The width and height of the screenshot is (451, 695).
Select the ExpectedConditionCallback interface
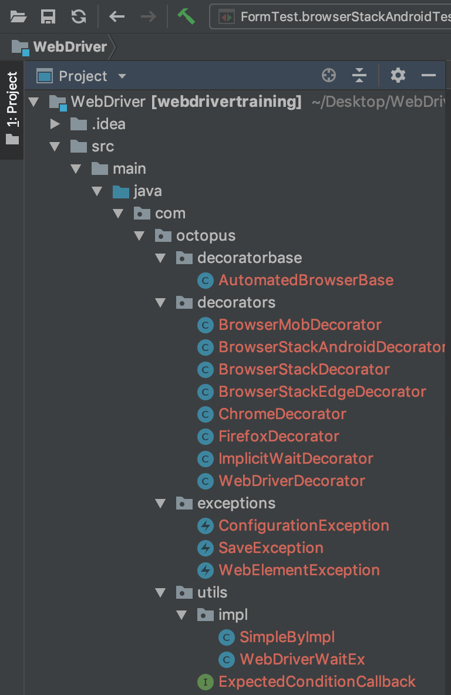317,682
